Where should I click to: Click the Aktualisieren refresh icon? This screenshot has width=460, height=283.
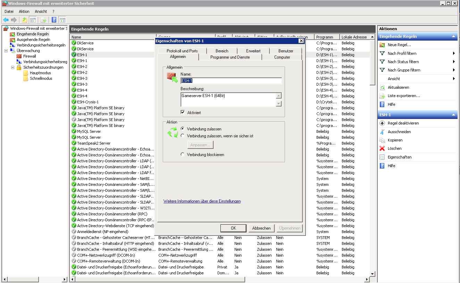pos(382,87)
